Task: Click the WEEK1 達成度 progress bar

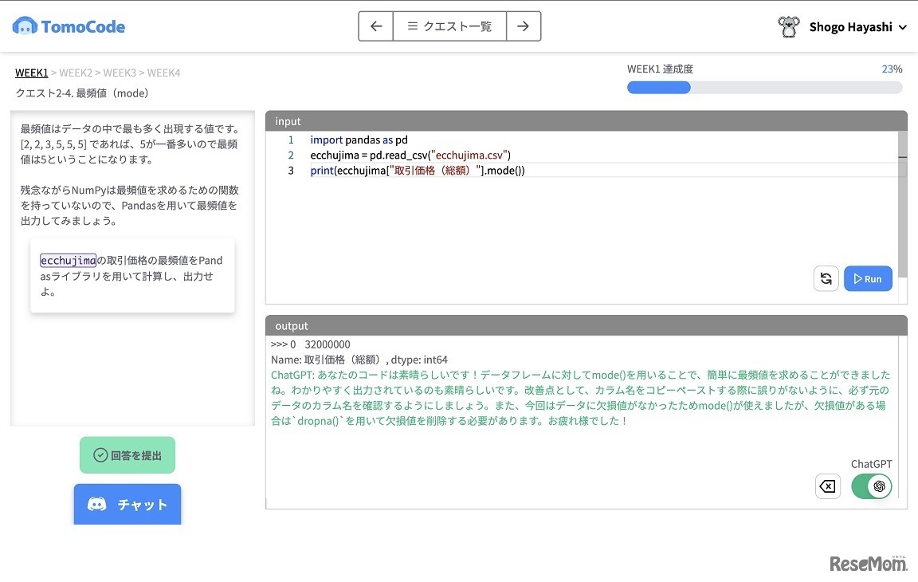Action: click(x=764, y=88)
